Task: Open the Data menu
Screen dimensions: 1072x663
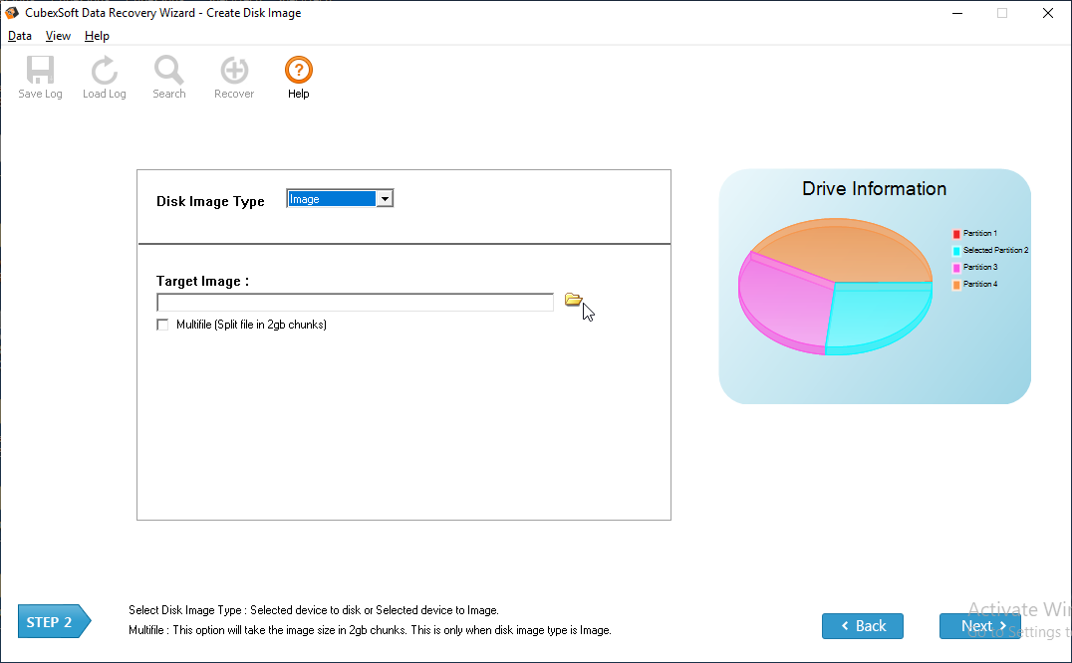Action: (x=20, y=36)
